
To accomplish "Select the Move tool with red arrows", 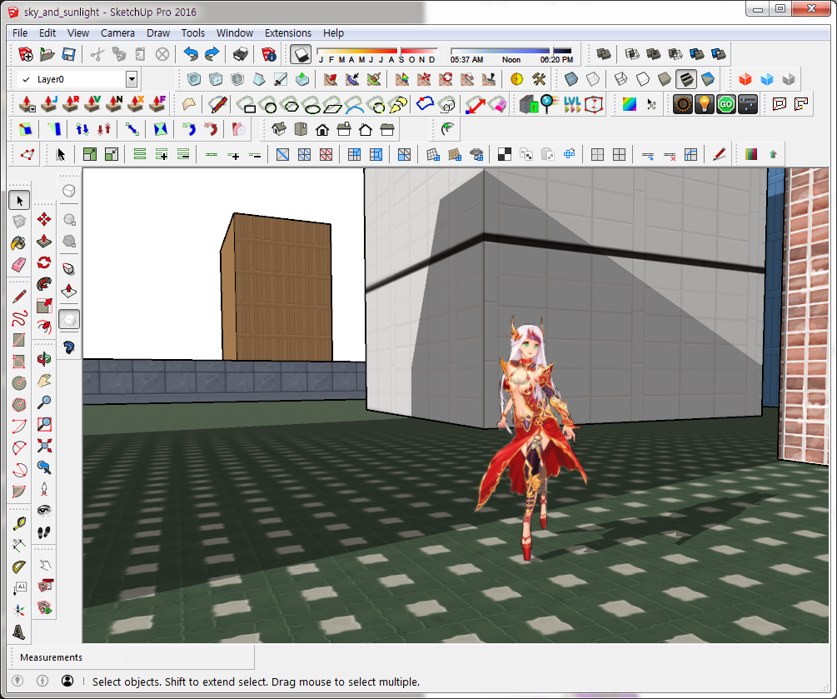I will point(44,219).
